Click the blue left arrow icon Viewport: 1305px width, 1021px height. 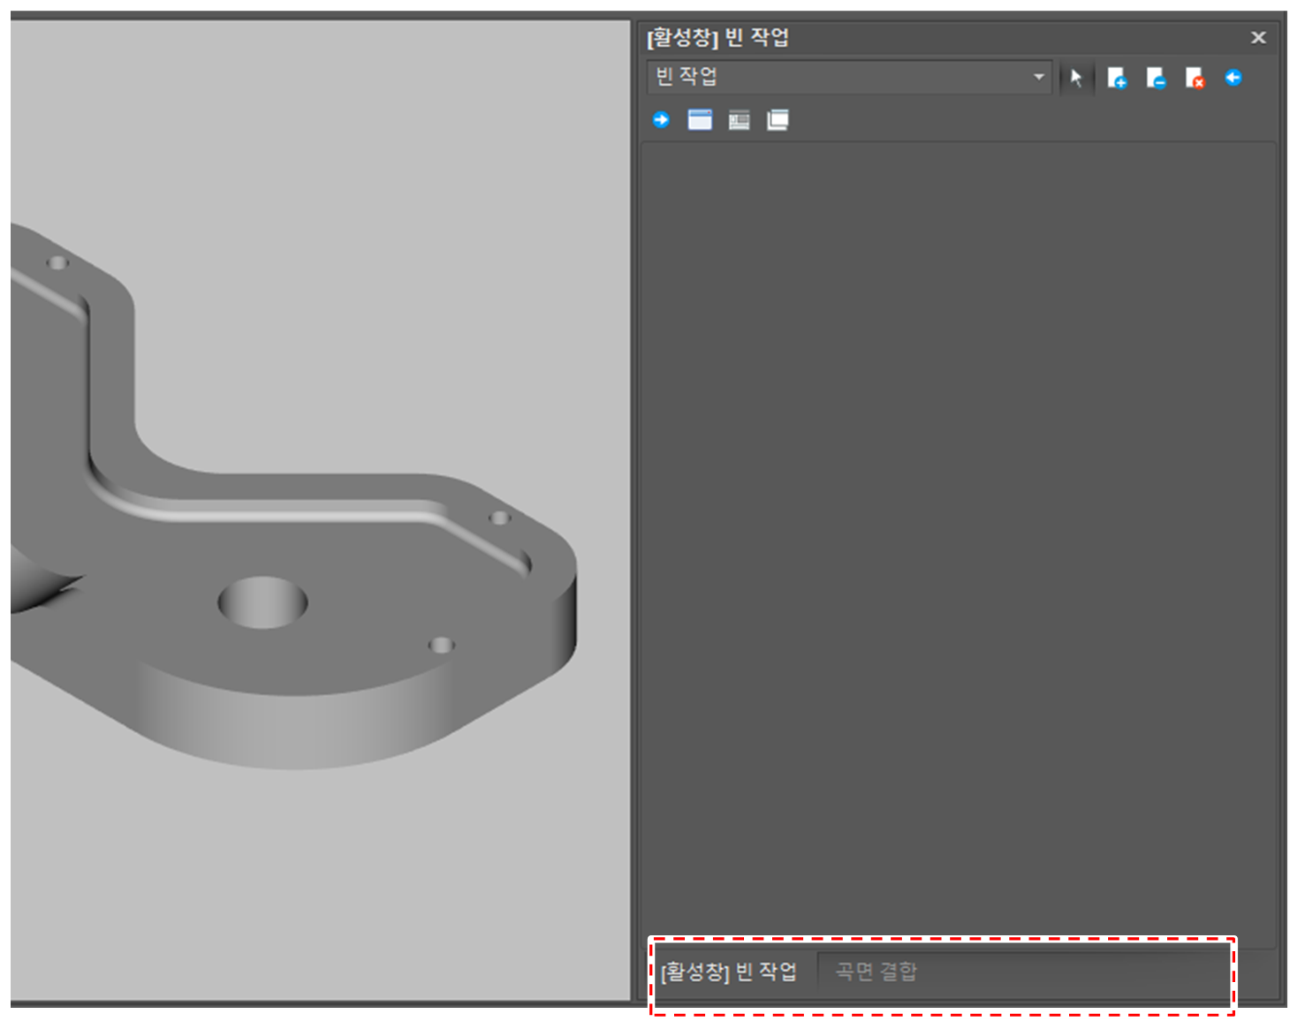click(x=1233, y=78)
